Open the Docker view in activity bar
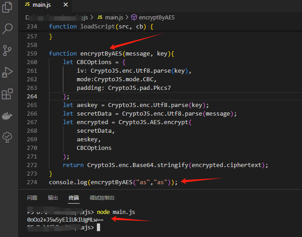Image resolution: width=302 pixels, height=237 pixels. [7, 116]
